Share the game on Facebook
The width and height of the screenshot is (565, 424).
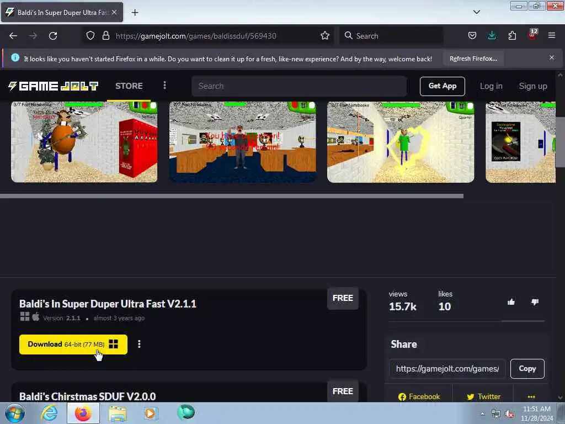pyautogui.click(x=419, y=396)
